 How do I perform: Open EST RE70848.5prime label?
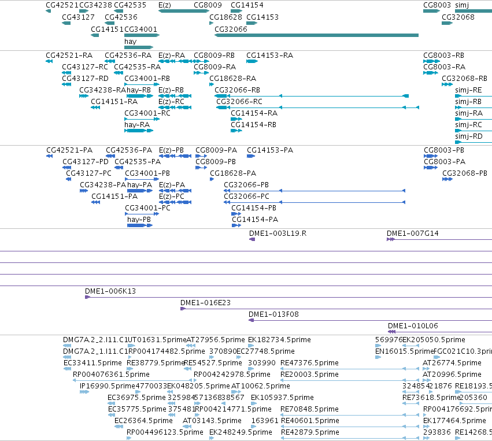coord(309,409)
